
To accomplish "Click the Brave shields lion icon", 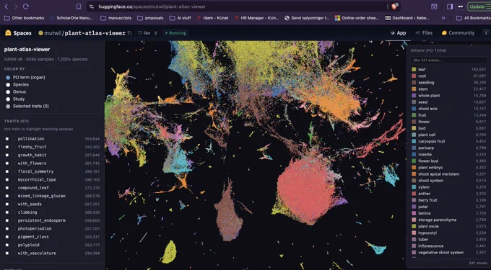I will point(394,6).
